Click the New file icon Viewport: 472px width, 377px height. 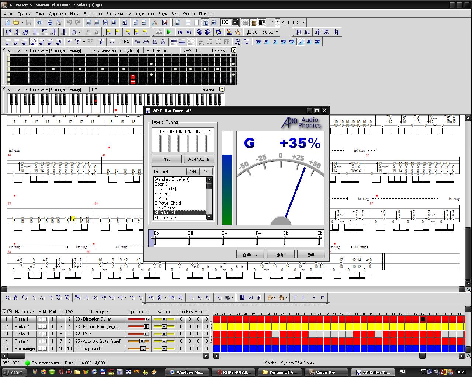(x=7, y=22)
